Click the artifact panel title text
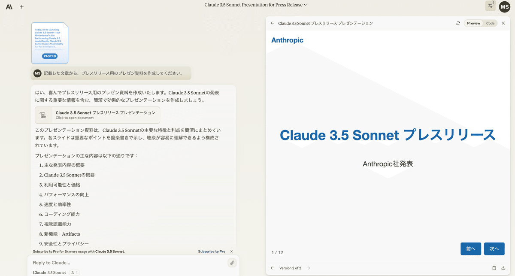Image resolution: width=515 pixels, height=276 pixels. pos(325,23)
